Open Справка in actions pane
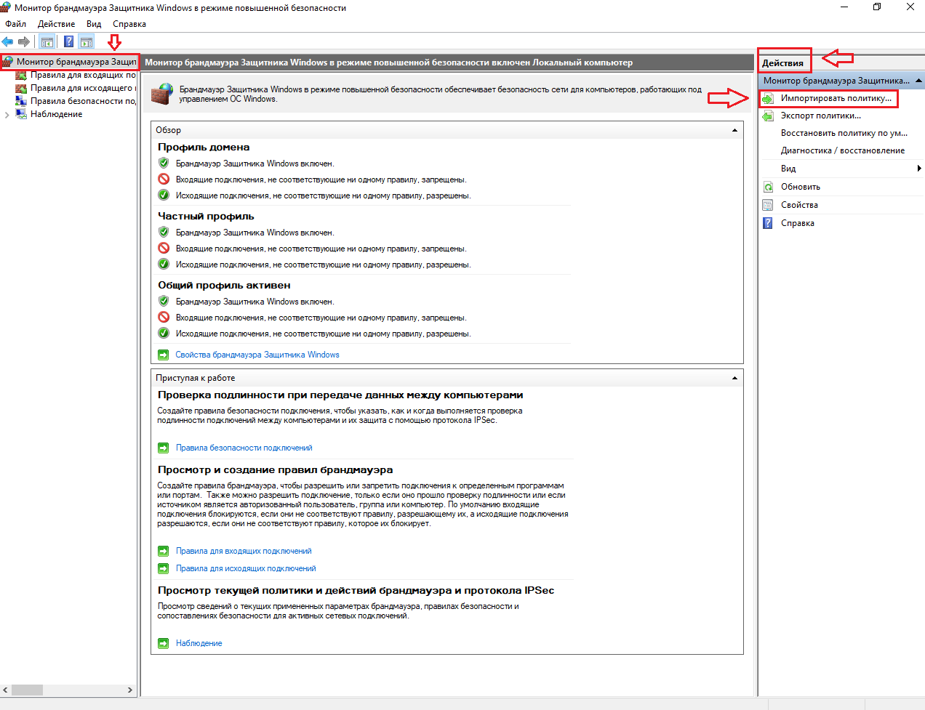 (798, 223)
